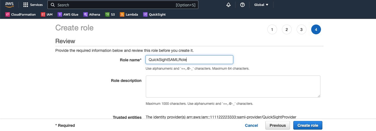
Task: Open the notifications bell
Action: (229, 5)
